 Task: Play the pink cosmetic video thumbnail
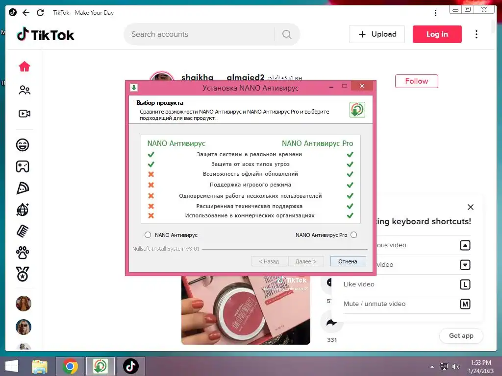pyautogui.click(x=246, y=310)
